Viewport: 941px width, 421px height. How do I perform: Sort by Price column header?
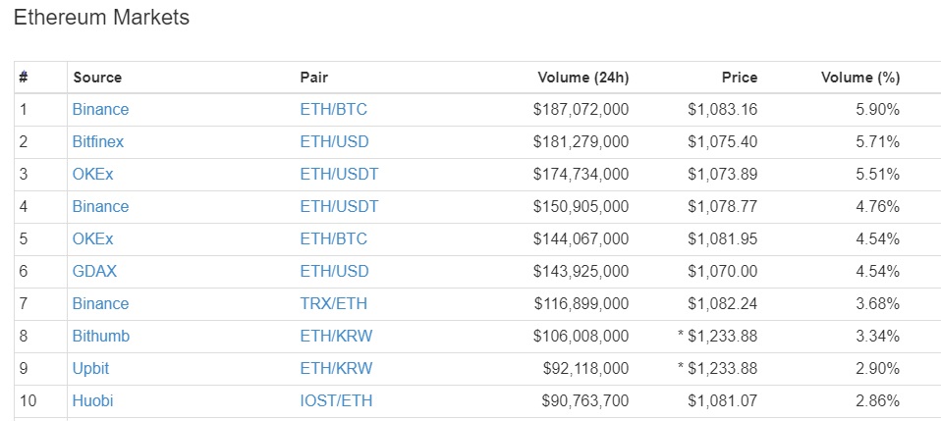point(740,78)
